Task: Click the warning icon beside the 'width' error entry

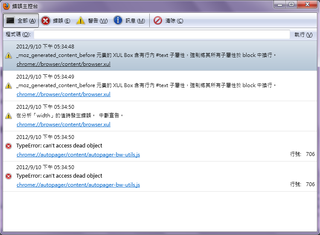Action: (9, 116)
